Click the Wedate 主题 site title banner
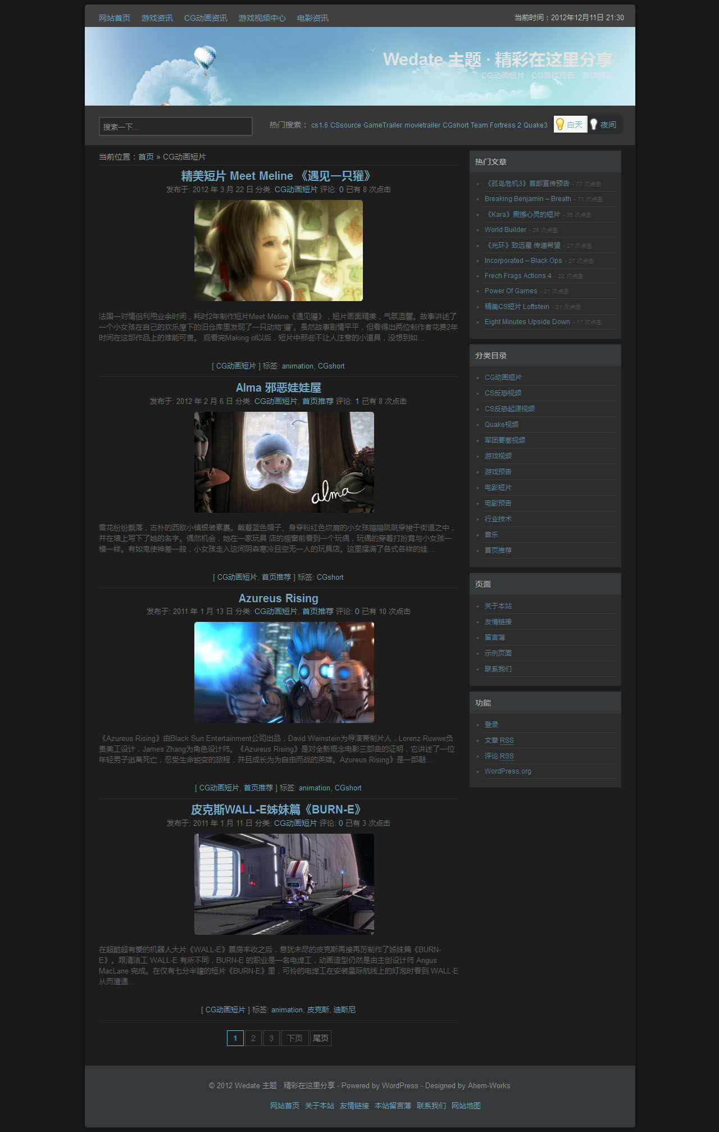The image size is (719, 1132). pos(498,60)
